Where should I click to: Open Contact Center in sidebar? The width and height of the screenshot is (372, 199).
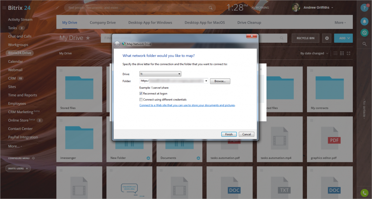pos(20,129)
